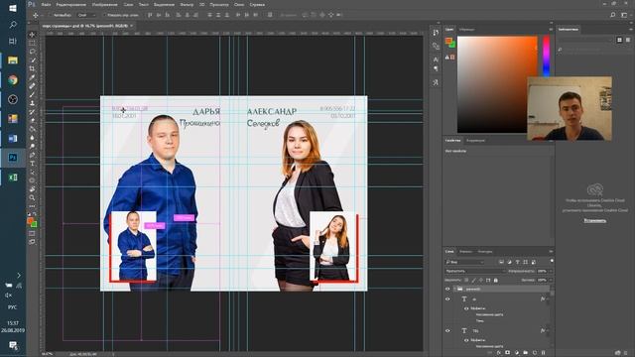Open the Auto-Select Layer dropdown

coord(87,15)
